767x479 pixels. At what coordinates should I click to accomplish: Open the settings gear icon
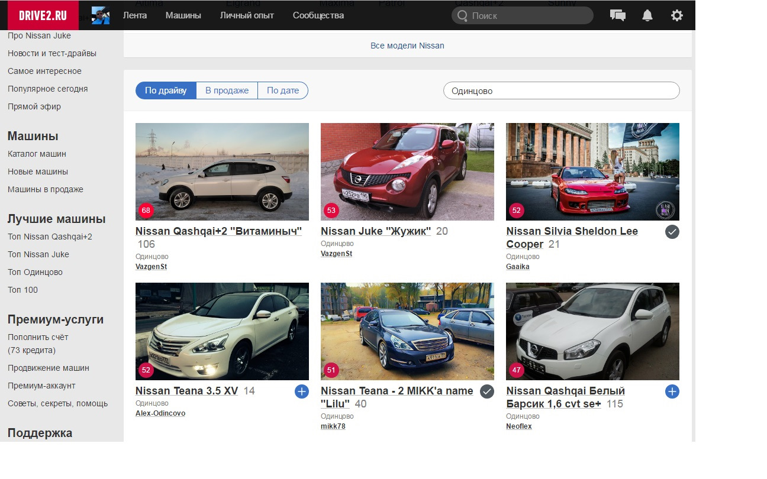[677, 15]
